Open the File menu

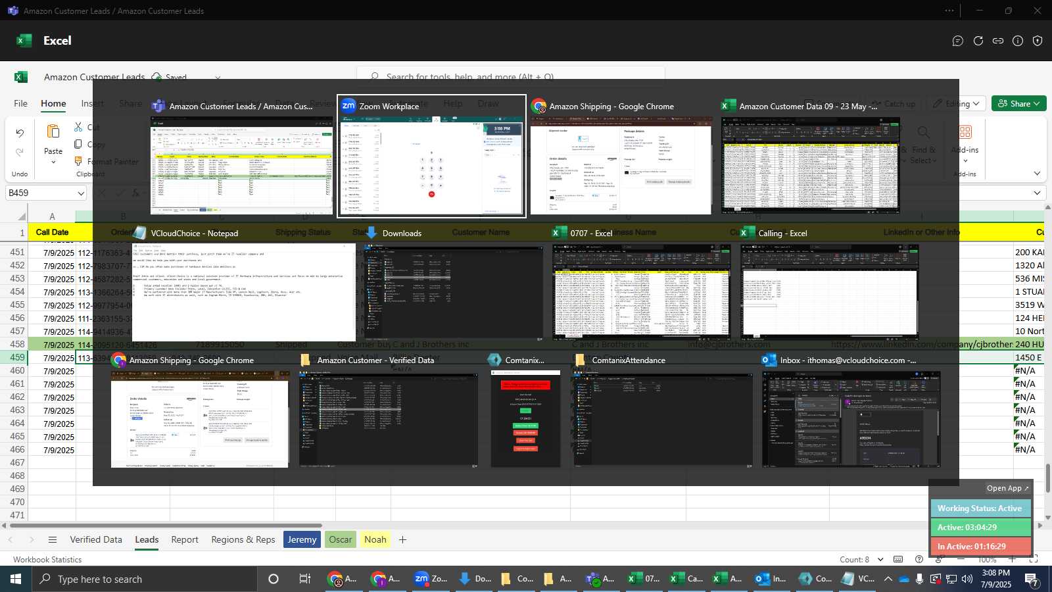(x=20, y=103)
